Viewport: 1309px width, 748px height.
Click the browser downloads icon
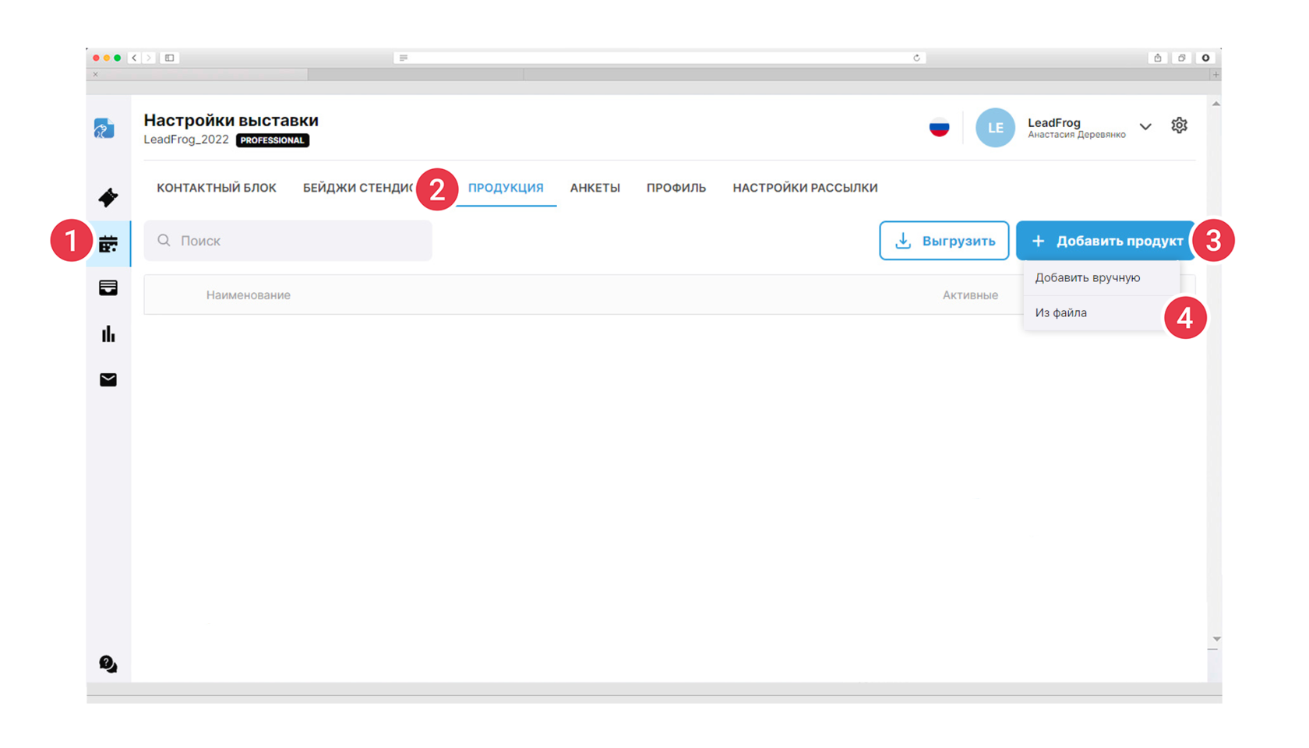tap(1205, 58)
